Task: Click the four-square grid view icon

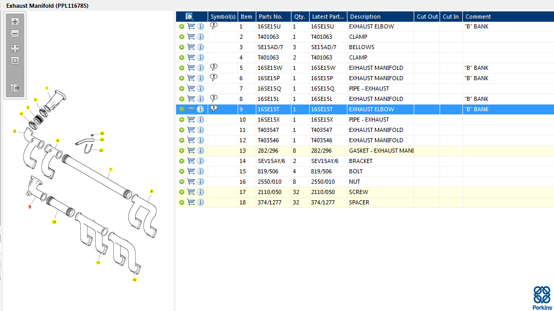Action: point(15,49)
